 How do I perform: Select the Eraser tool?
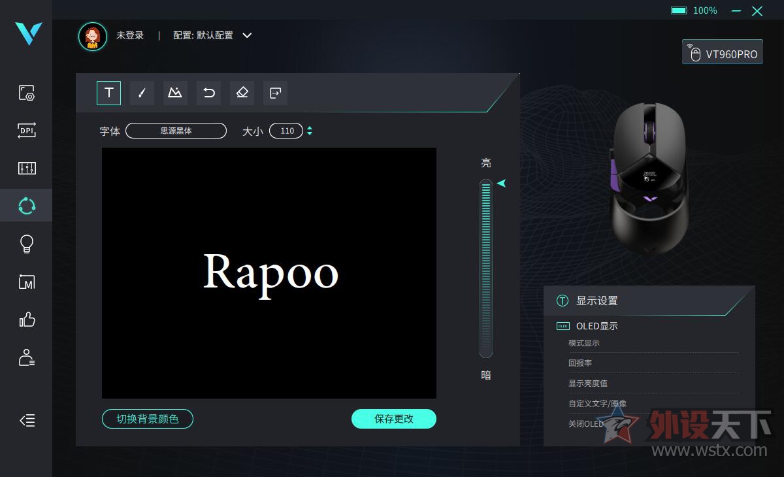point(242,93)
